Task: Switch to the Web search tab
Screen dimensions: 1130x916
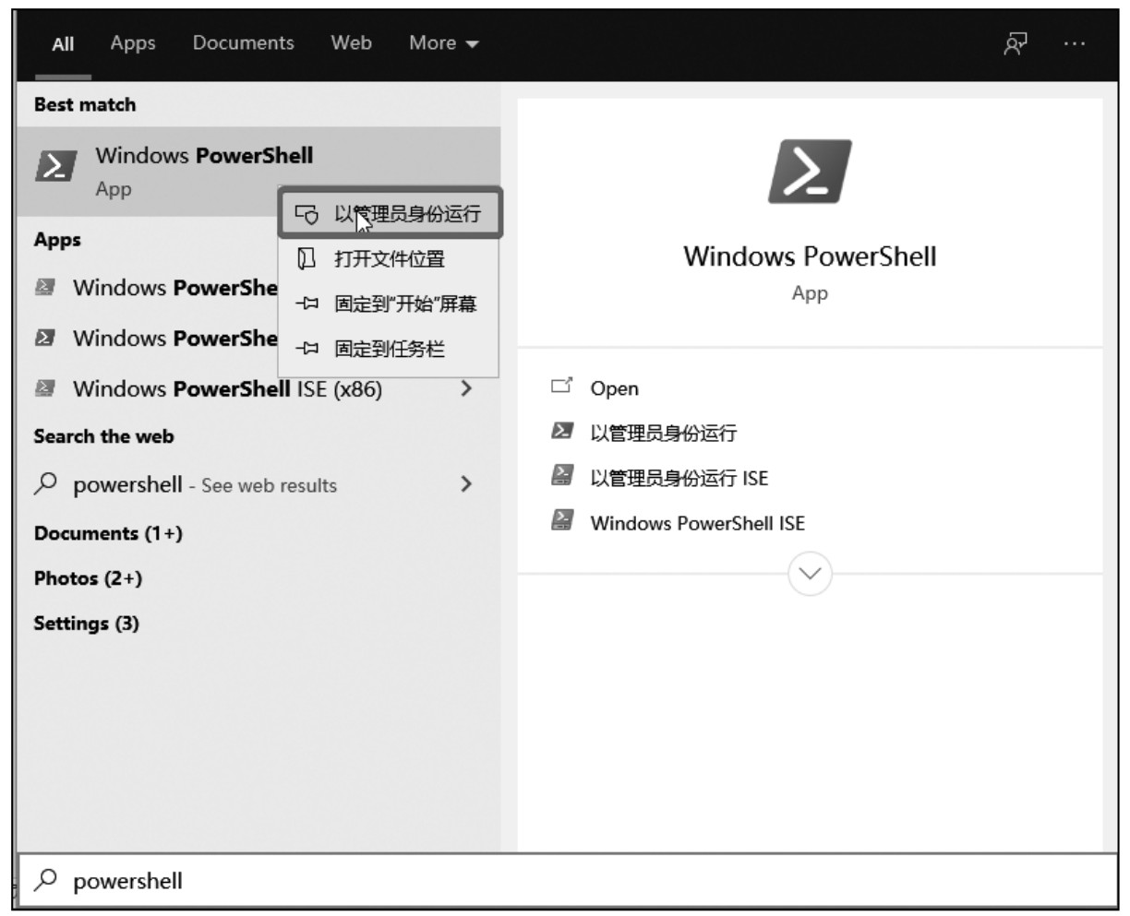Action: (352, 42)
